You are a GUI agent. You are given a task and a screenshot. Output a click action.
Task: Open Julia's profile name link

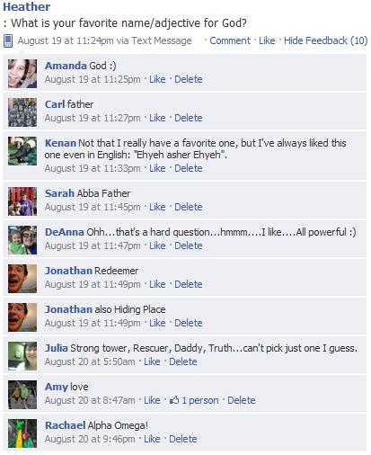coord(57,348)
